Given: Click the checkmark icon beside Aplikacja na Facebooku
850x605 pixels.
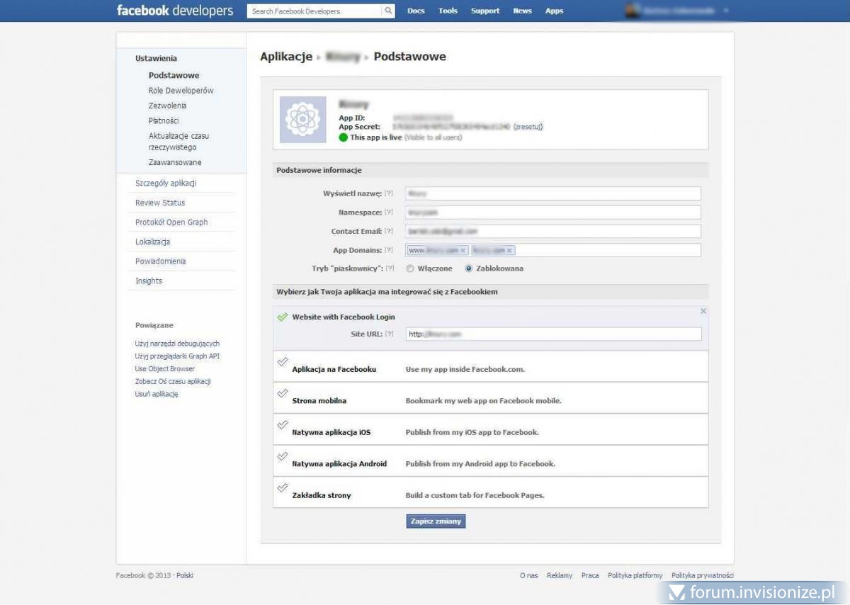Looking at the screenshot, I should point(283,362).
